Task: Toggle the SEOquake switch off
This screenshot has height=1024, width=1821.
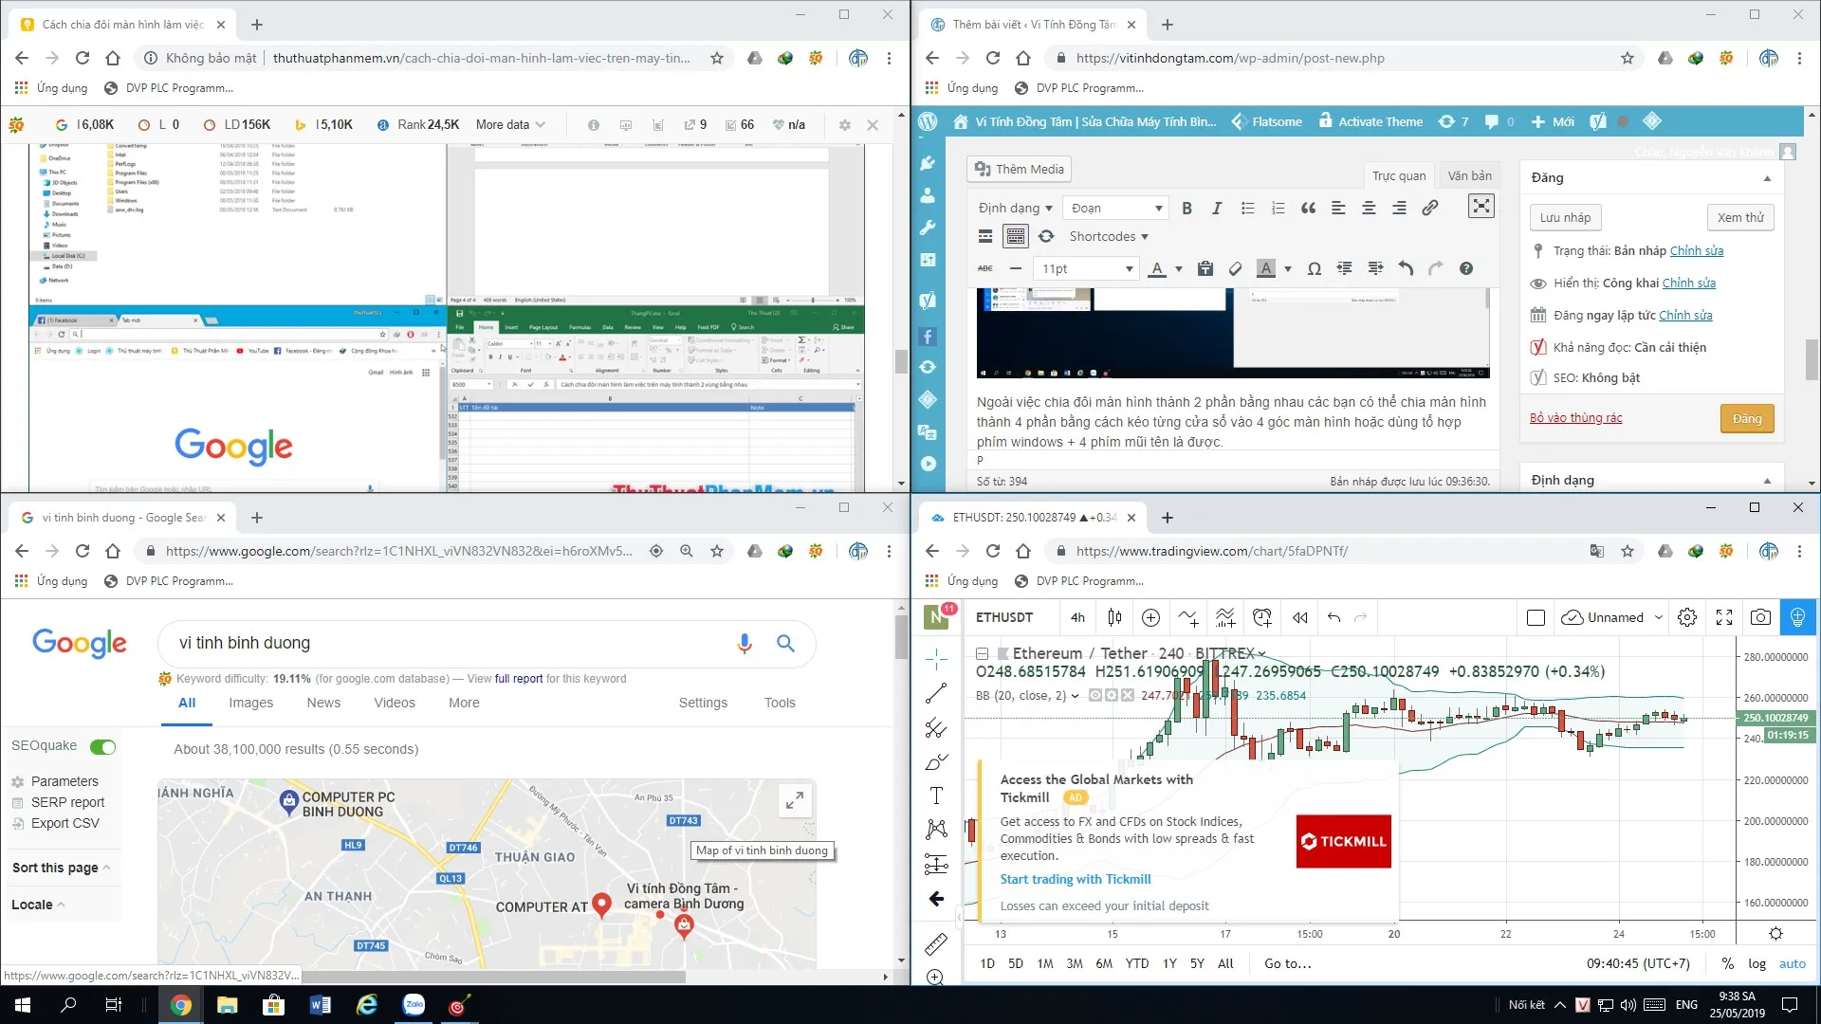Action: [102, 747]
